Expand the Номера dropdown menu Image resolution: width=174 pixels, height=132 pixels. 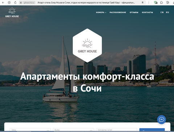click(x=101, y=12)
